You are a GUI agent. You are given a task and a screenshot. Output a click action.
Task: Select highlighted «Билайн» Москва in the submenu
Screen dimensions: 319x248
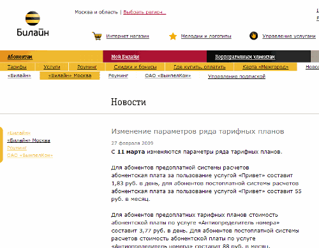coord(70,76)
